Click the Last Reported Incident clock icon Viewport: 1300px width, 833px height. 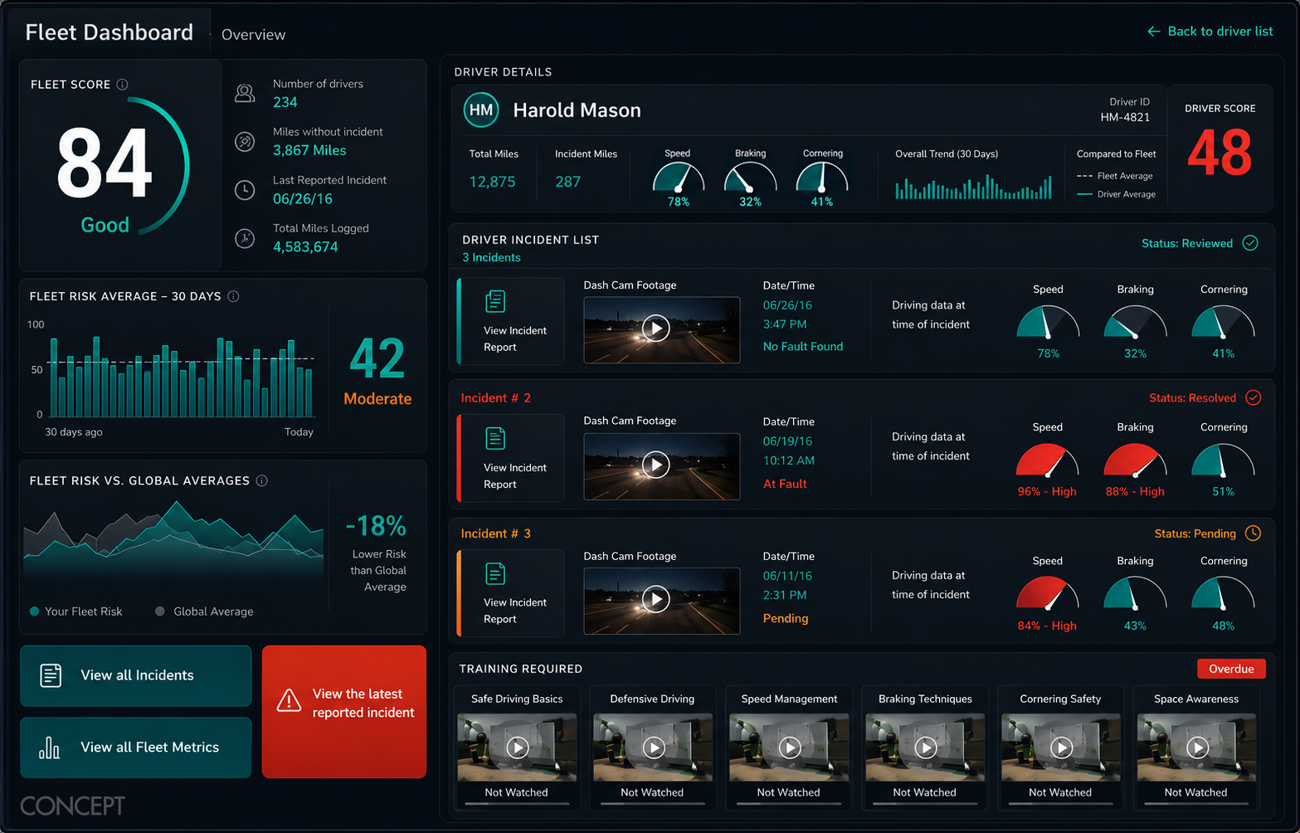[245, 190]
